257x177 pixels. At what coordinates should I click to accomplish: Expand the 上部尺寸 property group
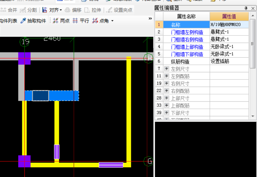pos(167,98)
